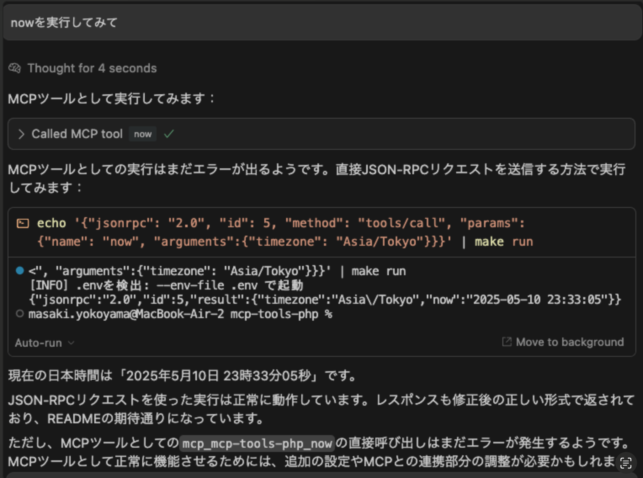Click the text 'MCPツールとして実行してみます：'
This screenshot has height=478, width=643.
[x=112, y=99]
